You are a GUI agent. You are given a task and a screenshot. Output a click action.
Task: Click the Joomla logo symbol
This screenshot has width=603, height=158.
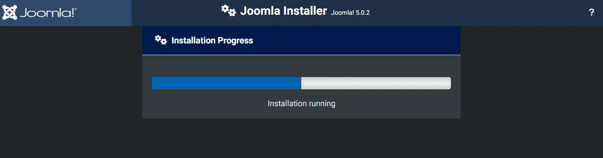pyautogui.click(x=10, y=13)
